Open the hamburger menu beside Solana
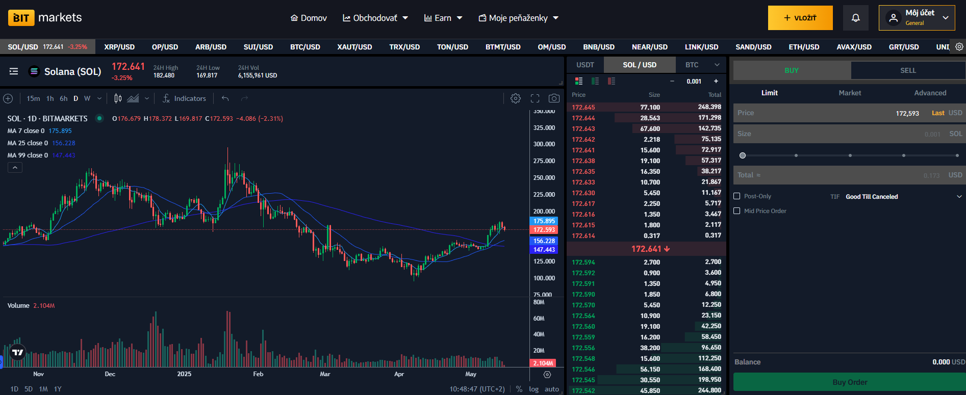The width and height of the screenshot is (966, 395). pos(14,71)
